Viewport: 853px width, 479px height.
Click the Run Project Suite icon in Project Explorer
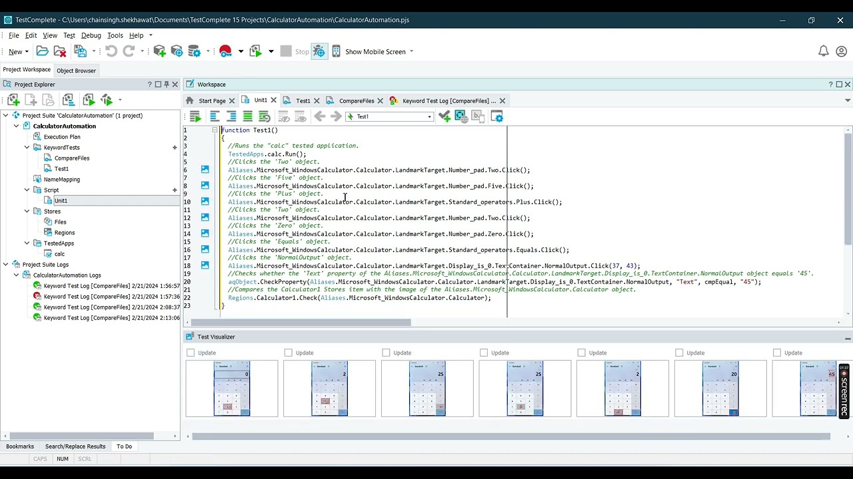point(107,100)
